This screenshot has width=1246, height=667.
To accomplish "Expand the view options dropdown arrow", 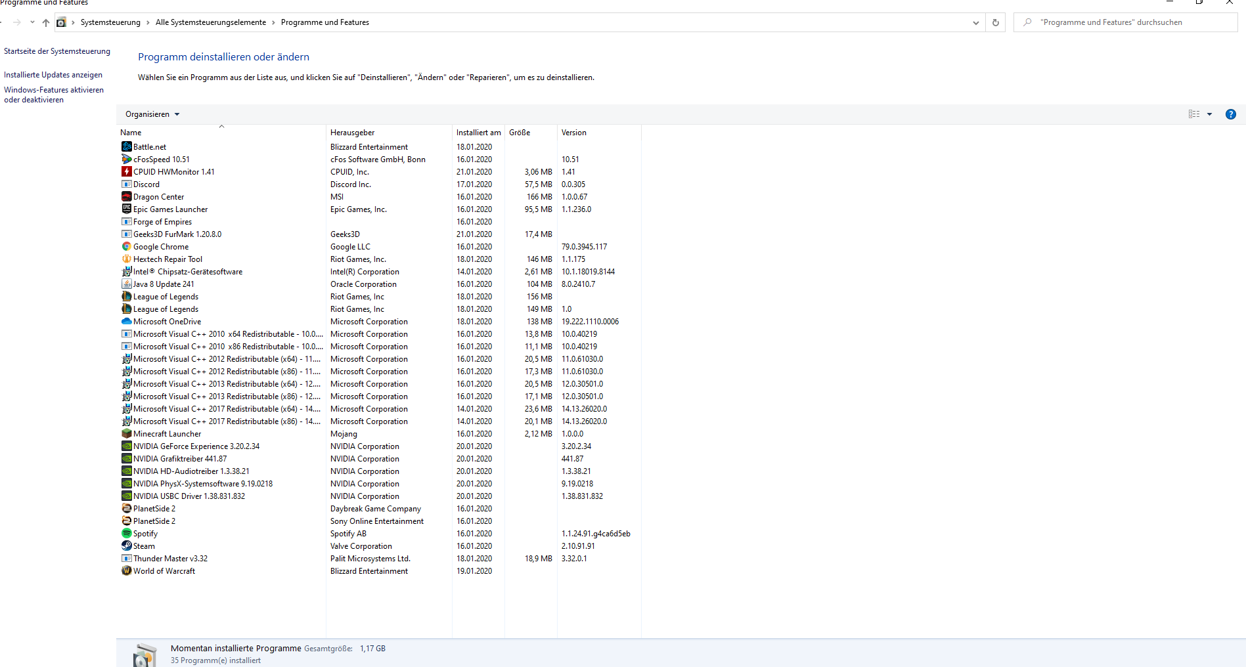I will click(1209, 114).
